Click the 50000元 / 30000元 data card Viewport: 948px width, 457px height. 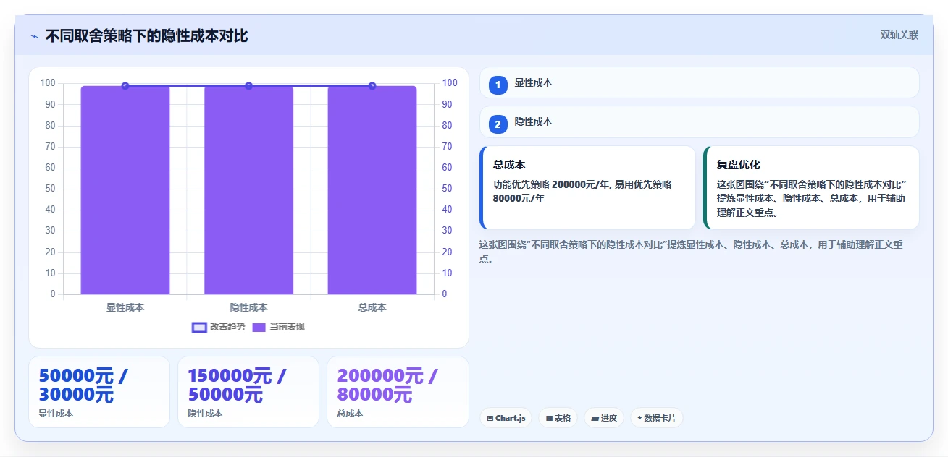99,392
